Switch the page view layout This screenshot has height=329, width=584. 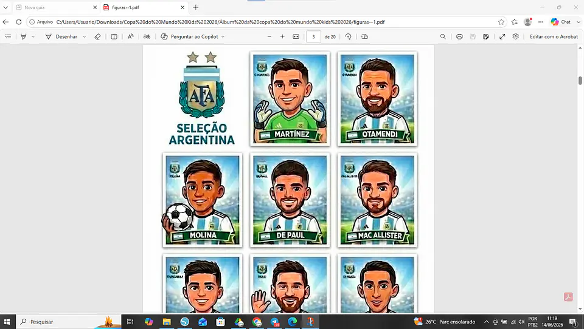(364, 36)
